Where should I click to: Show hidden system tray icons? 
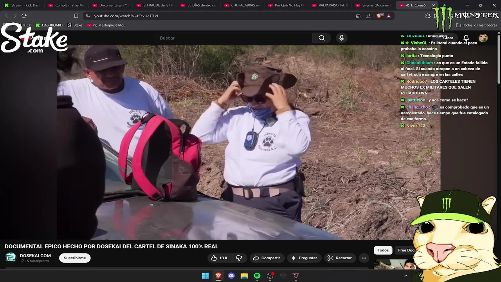405,276
